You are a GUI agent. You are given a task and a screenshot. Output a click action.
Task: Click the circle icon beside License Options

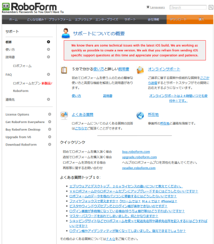click(x=50, y=114)
